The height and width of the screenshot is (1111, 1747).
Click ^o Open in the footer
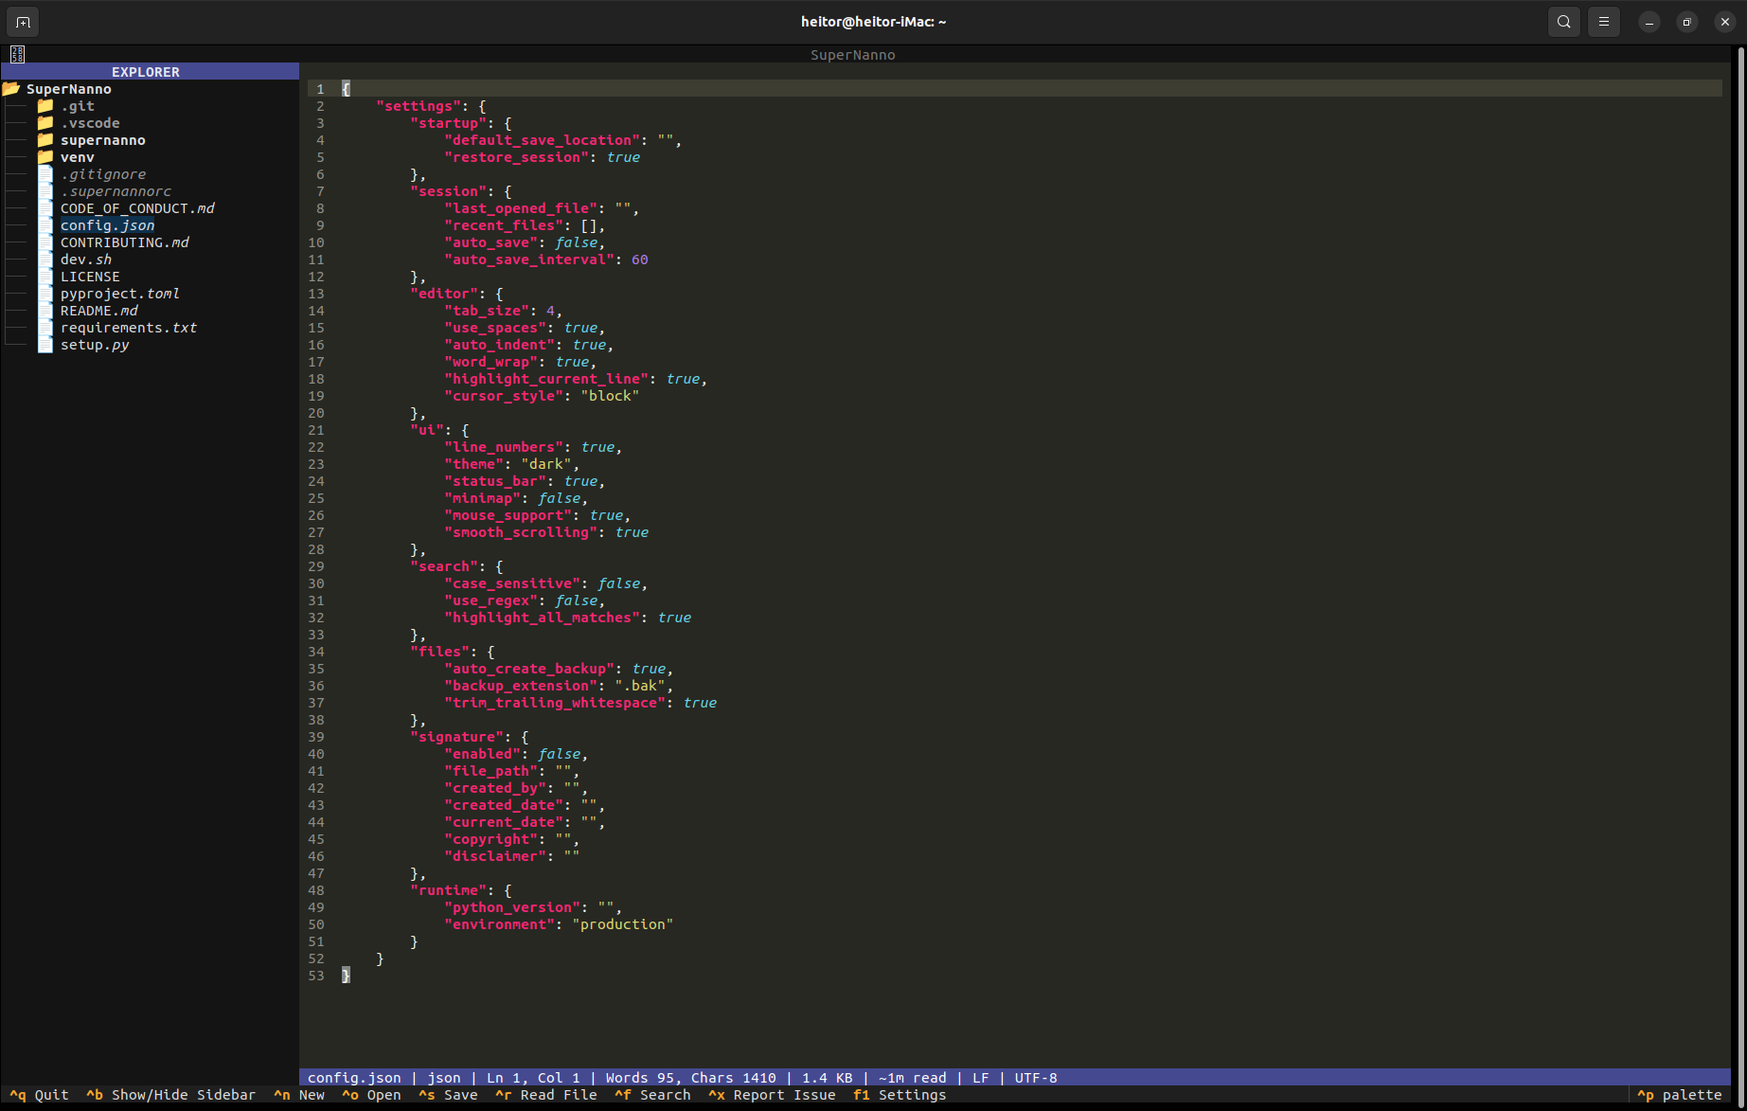click(371, 1095)
